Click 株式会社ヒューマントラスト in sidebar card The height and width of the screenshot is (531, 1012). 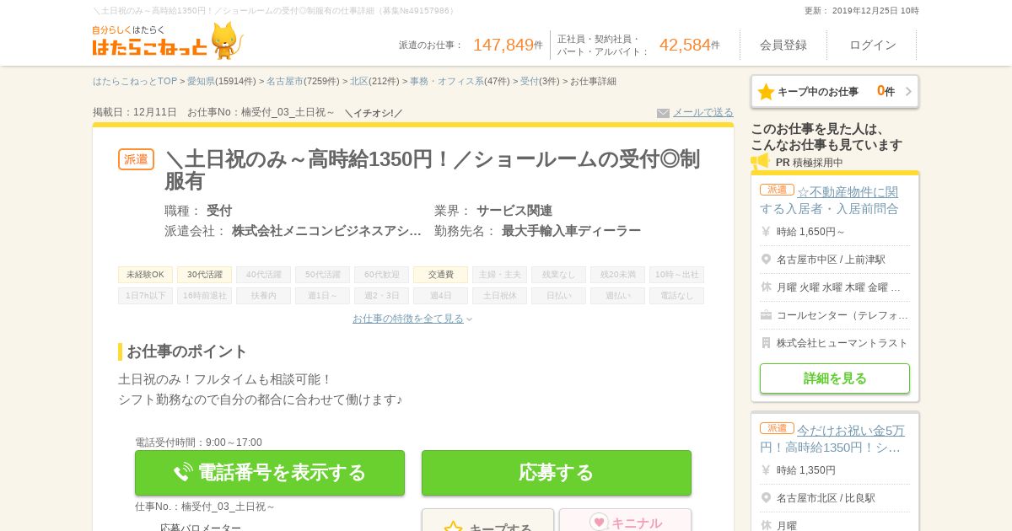pos(842,343)
